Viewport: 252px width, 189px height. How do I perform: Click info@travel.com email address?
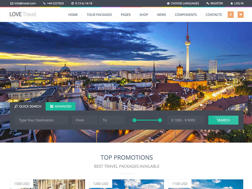click(x=25, y=3)
